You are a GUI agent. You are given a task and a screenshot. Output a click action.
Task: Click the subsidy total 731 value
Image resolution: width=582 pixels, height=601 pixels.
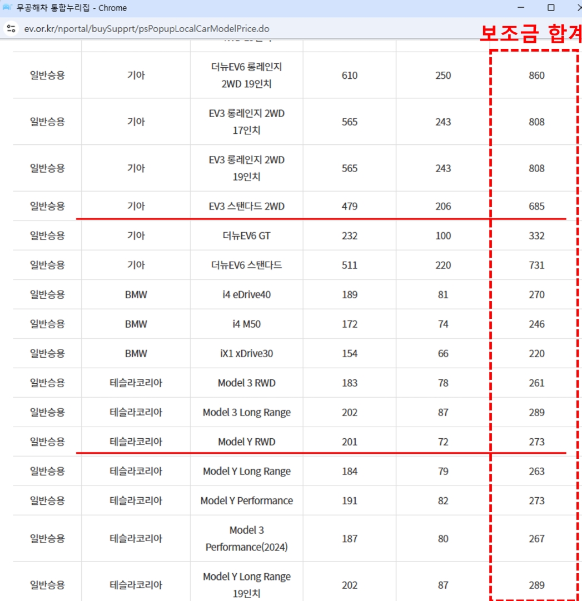(536, 266)
